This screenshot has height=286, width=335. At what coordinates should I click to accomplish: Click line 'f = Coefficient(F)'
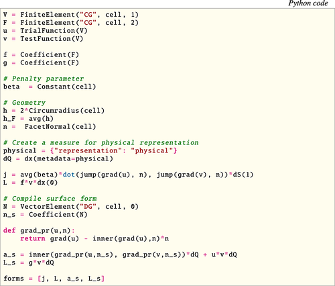[41, 55]
